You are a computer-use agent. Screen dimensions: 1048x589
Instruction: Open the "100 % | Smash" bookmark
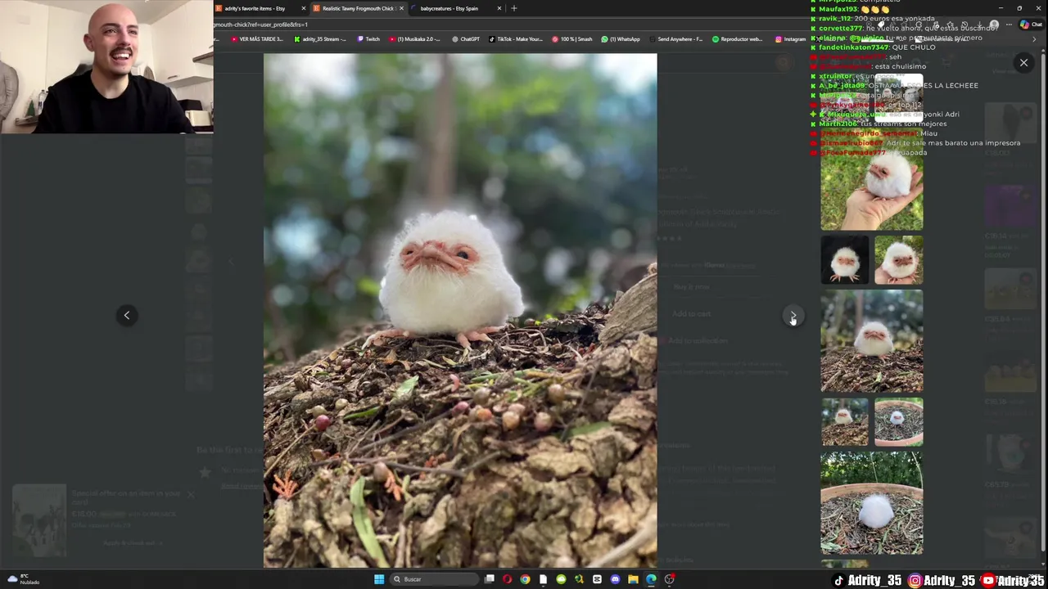(x=572, y=39)
